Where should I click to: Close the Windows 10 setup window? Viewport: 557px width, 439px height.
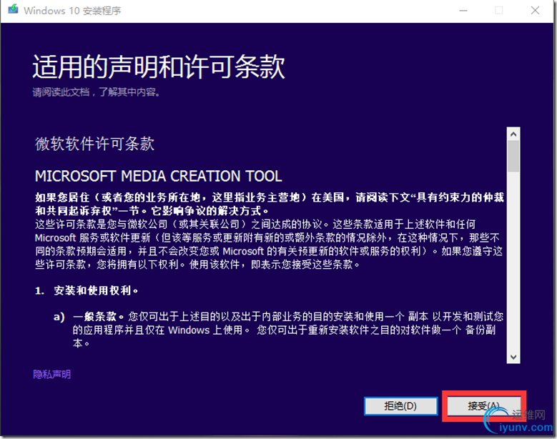click(535, 11)
